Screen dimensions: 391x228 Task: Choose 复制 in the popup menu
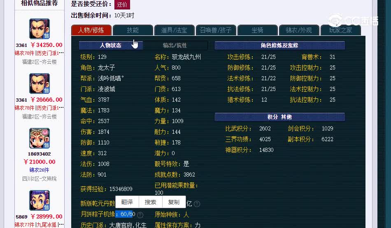tap(174, 202)
